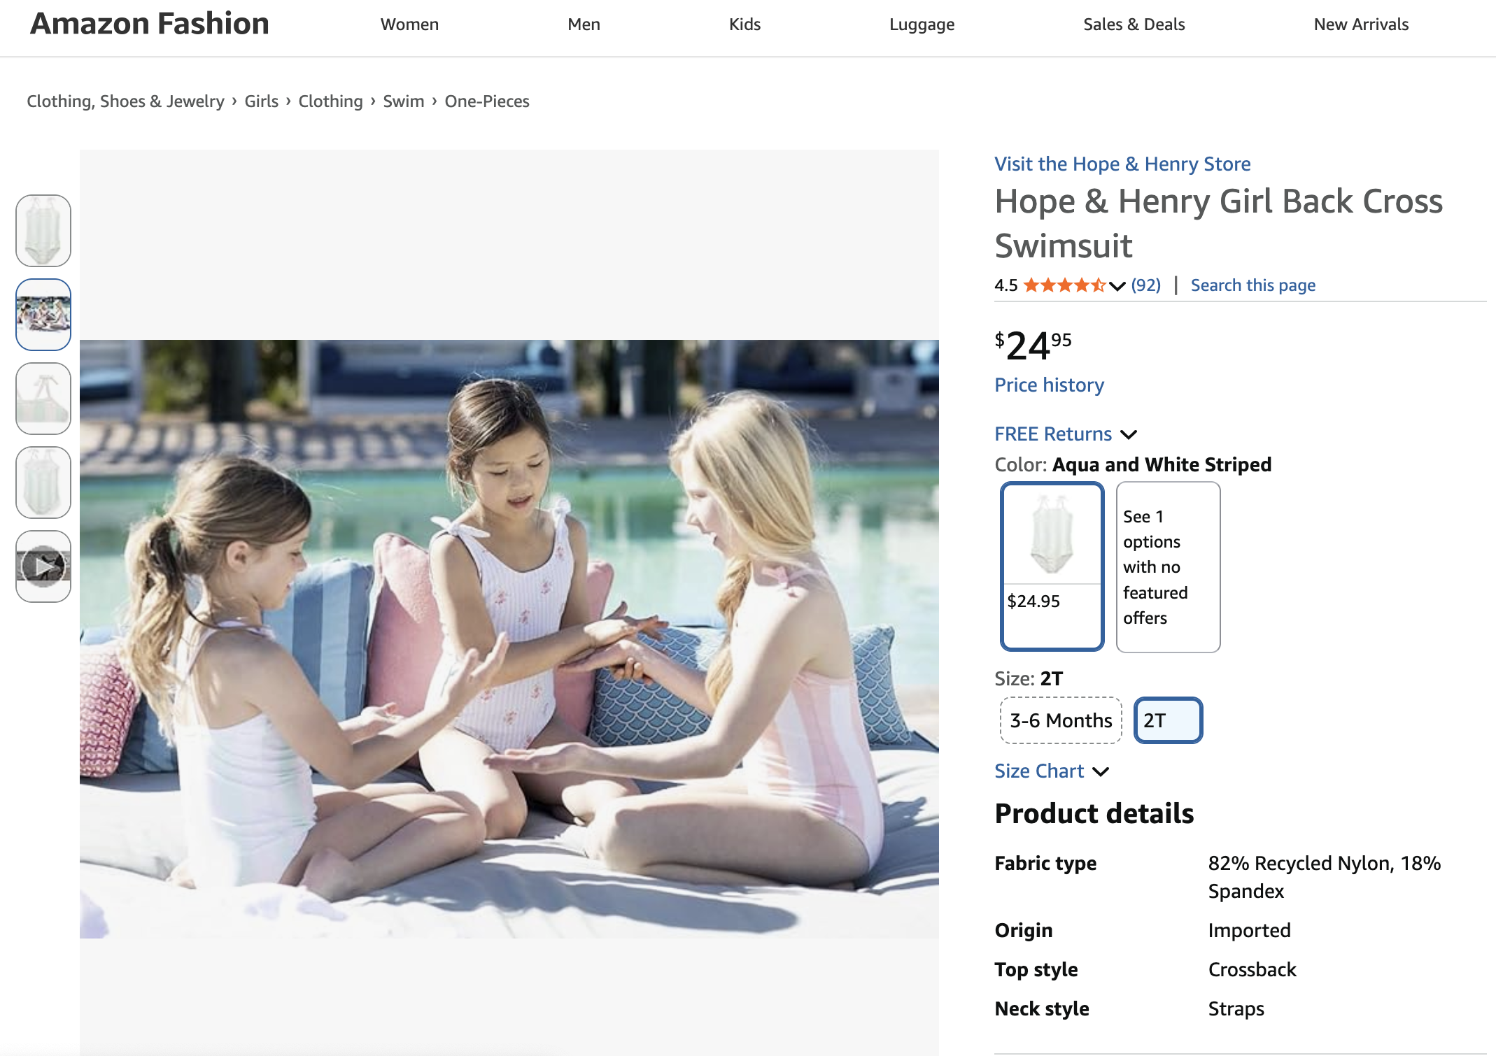Open See 1 options with no featured offers

click(x=1168, y=566)
